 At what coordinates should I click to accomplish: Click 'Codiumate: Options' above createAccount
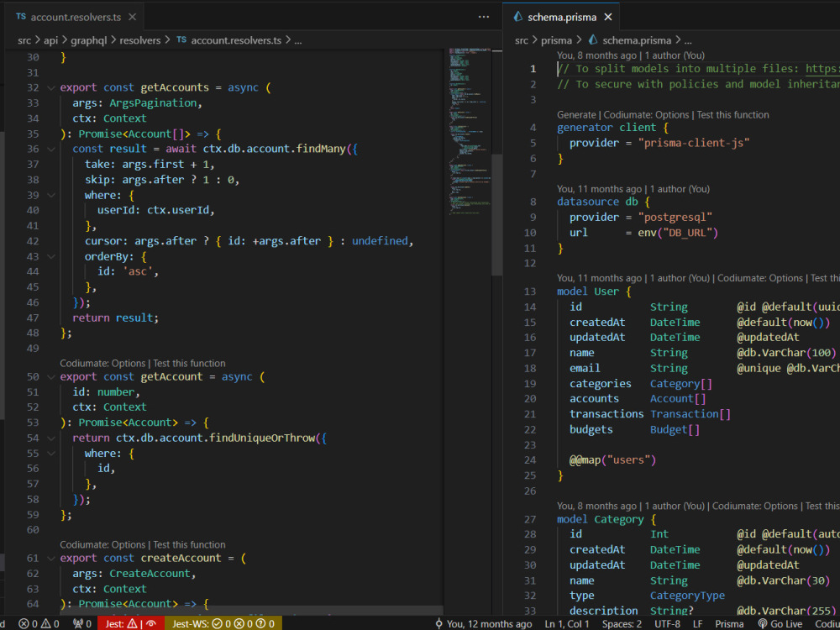(x=102, y=545)
